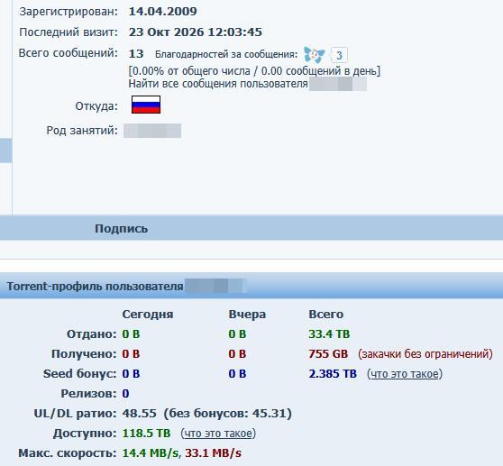Image resolution: width=503 pixels, height=466 pixels.
Task: Open 'Найти все сообщения пользователя' link
Action: pos(218,84)
